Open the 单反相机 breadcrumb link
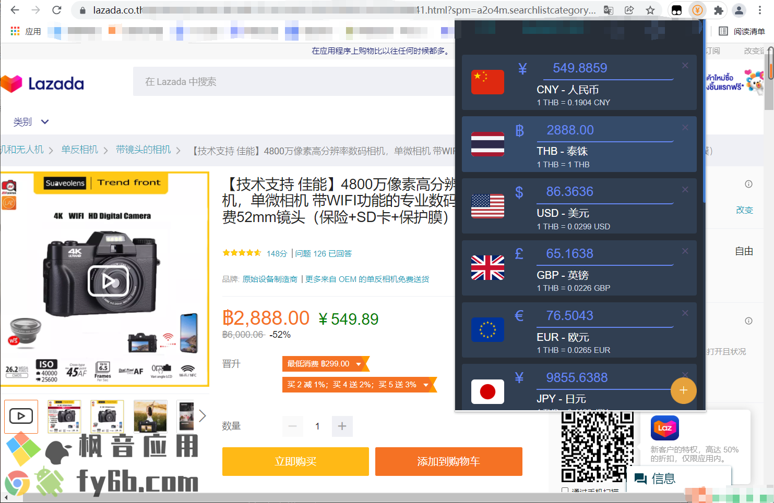 (x=79, y=150)
